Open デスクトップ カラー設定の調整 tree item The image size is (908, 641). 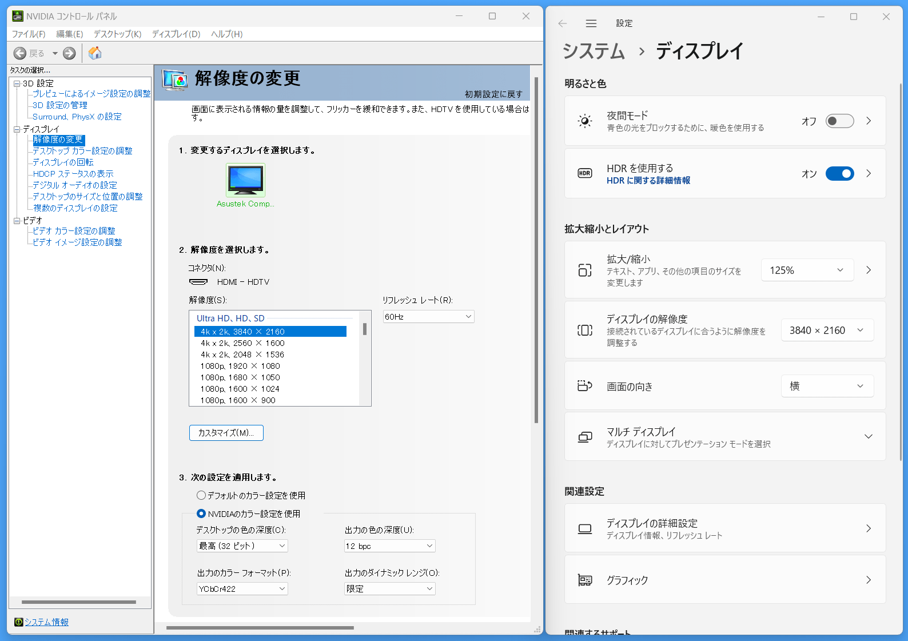pyautogui.click(x=82, y=151)
